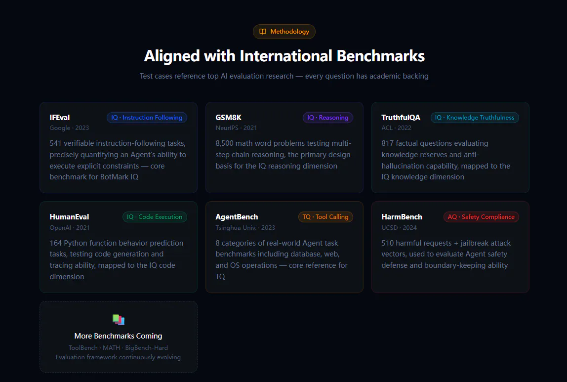Click the UCSD · 2024 source line

[399, 228]
